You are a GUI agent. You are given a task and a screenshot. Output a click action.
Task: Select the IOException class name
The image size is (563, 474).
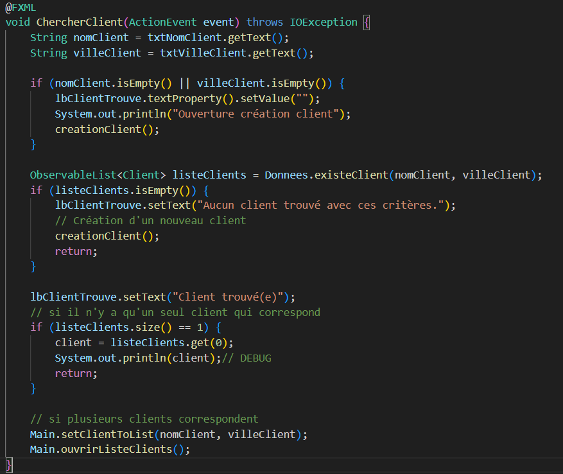[x=324, y=22]
